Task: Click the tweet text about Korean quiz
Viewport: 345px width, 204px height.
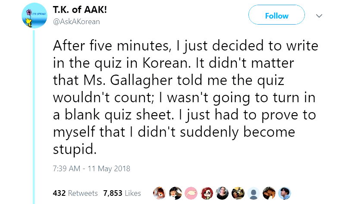Action: pyautogui.click(x=181, y=97)
